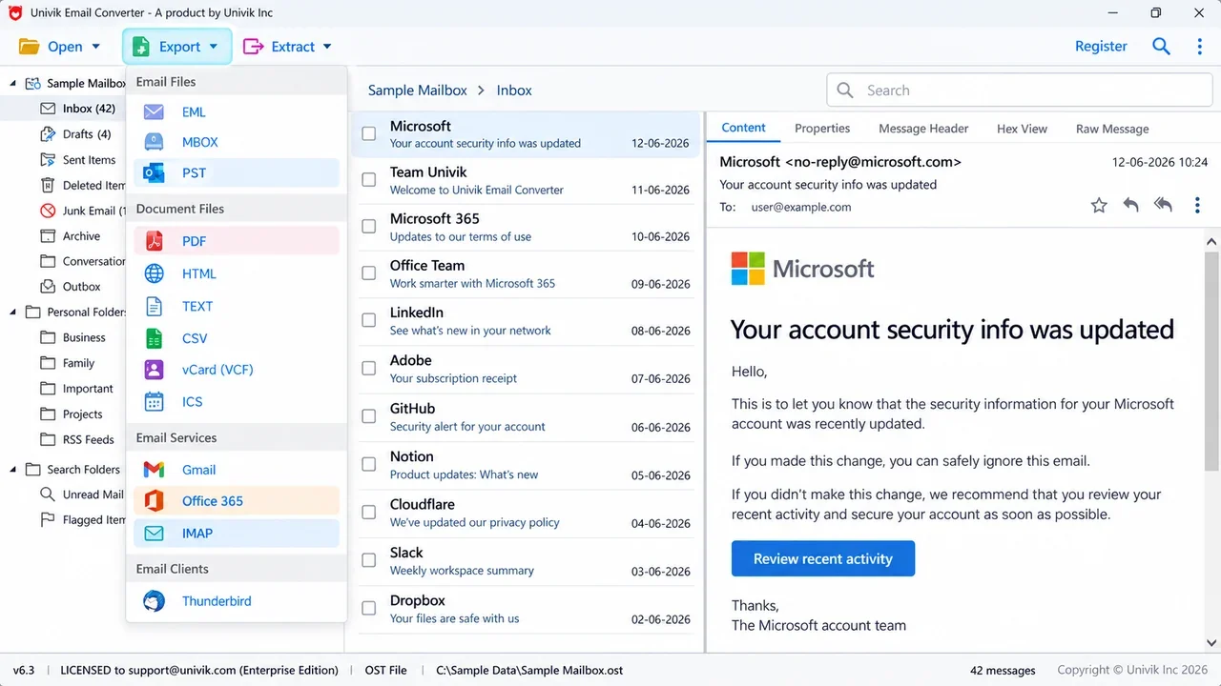This screenshot has width=1221, height=686.
Task: Click the Reply arrow icon
Action: pos(1130,205)
